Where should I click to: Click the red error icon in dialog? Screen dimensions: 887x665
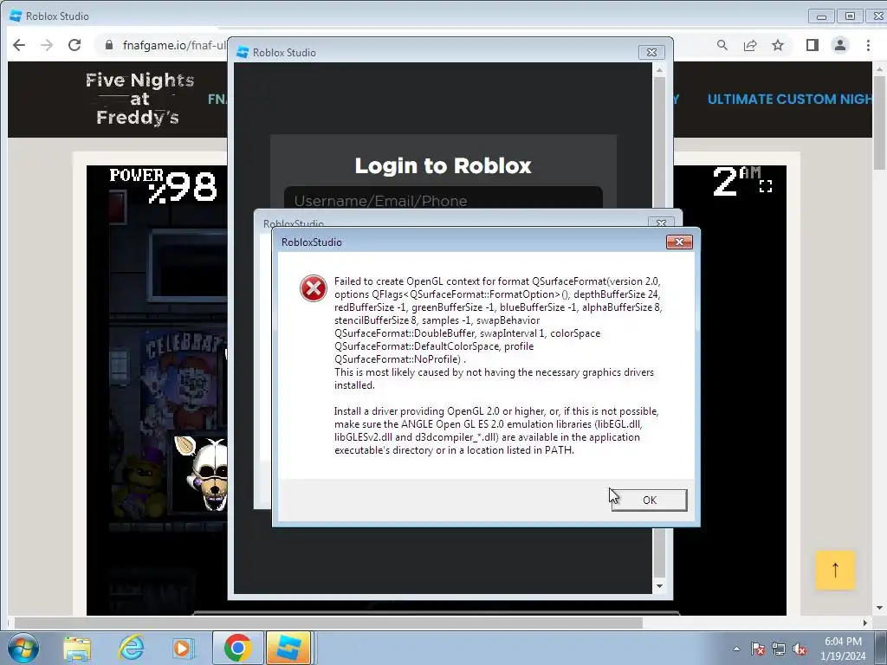314,288
